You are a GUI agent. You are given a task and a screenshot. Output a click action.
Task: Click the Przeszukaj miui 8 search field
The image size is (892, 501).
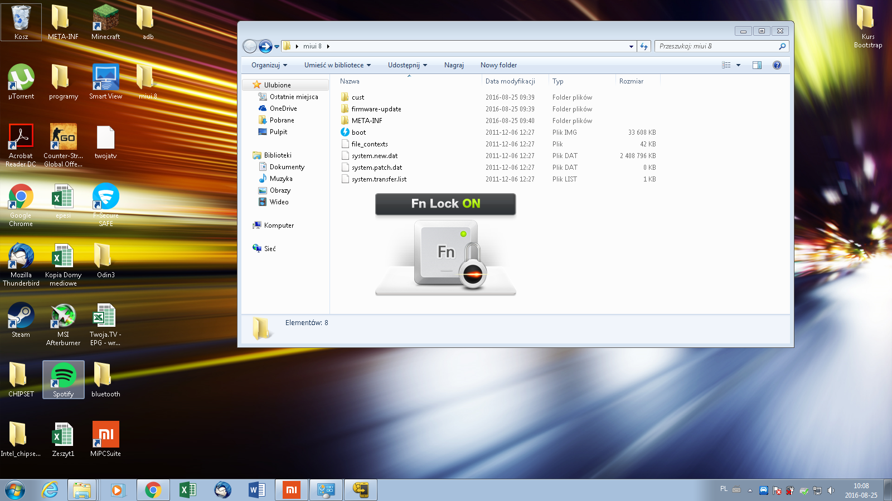pos(716,46)
